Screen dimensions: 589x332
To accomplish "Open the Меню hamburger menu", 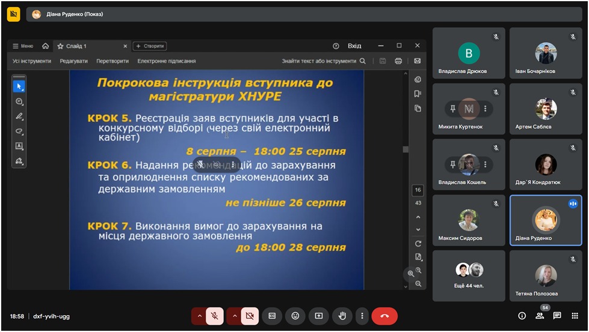I will pos(23,46).
